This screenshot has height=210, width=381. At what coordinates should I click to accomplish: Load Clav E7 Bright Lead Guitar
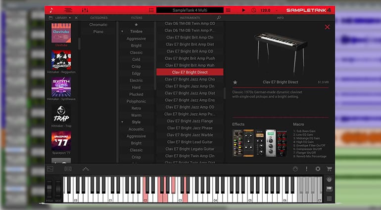coord(190,142)
